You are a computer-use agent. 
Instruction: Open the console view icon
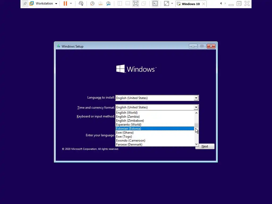(155, 3)
